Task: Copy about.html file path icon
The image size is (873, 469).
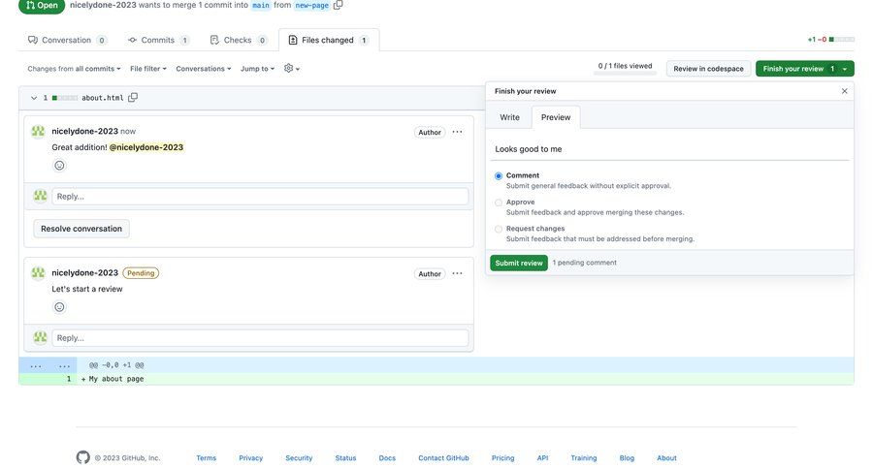Action: [133, 97]
